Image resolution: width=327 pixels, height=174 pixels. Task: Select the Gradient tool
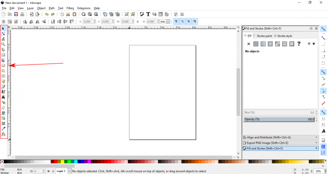(x=3, y=118)
